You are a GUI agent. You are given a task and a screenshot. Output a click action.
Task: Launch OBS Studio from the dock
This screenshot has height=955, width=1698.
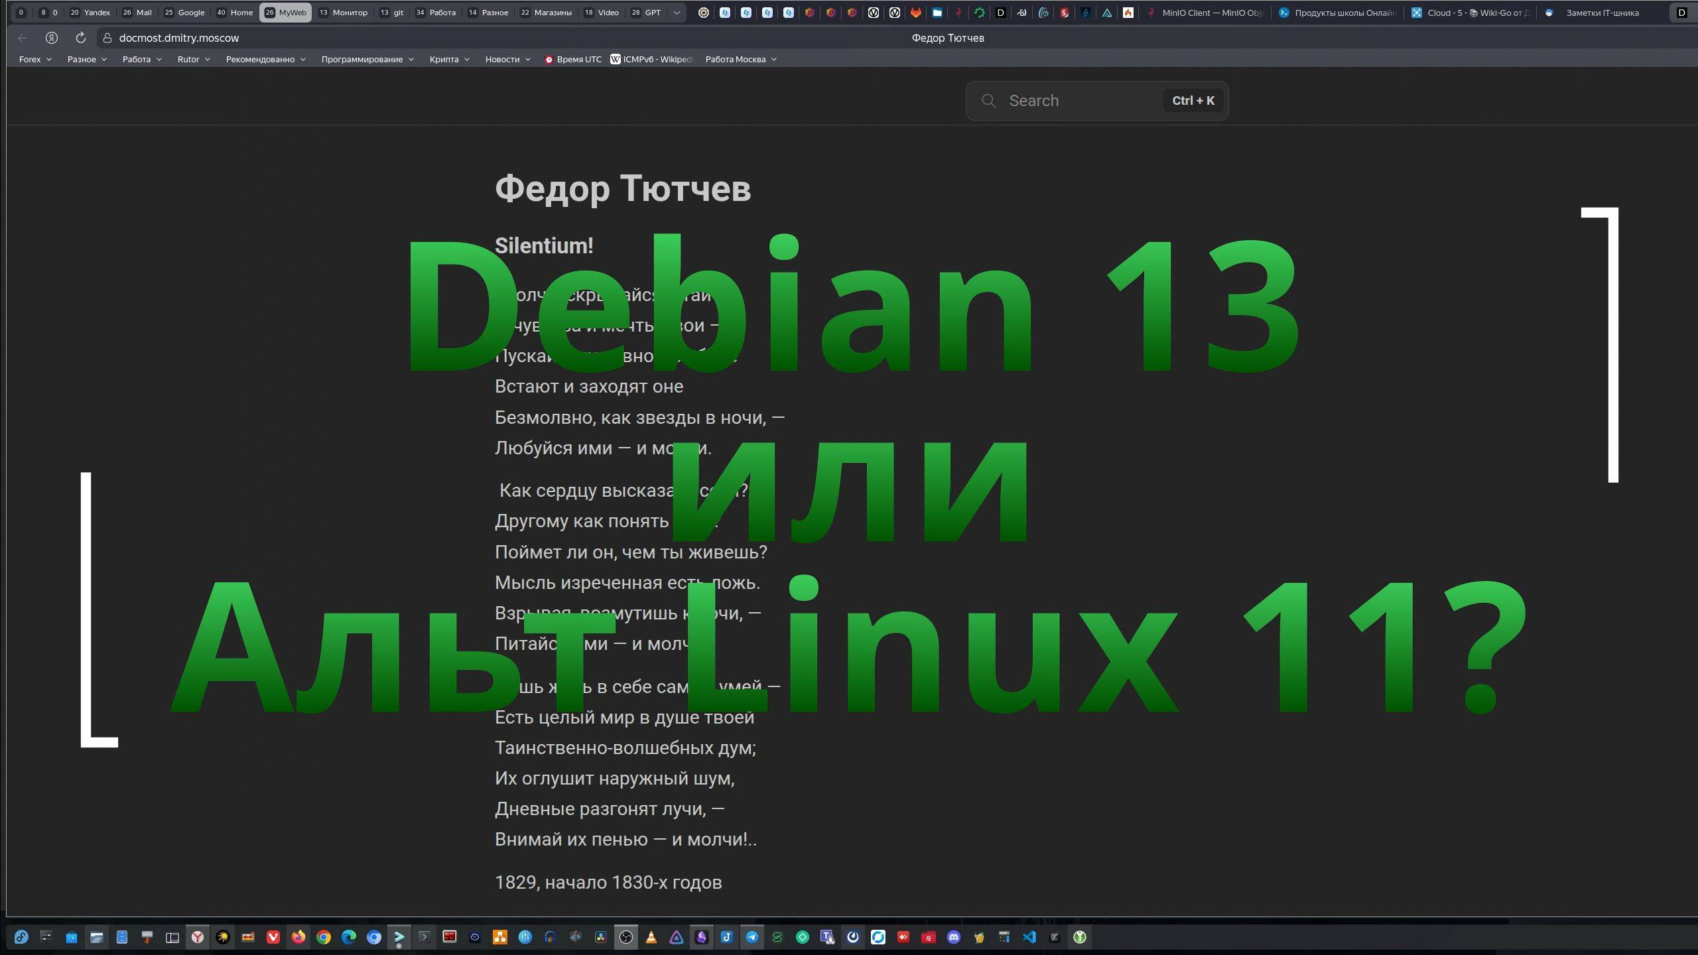click(x=627, y=937)
